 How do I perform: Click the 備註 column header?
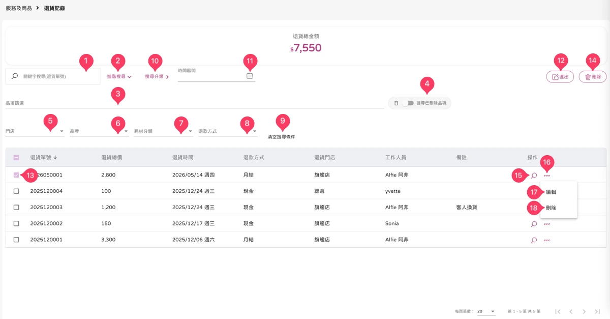(462, 157)
